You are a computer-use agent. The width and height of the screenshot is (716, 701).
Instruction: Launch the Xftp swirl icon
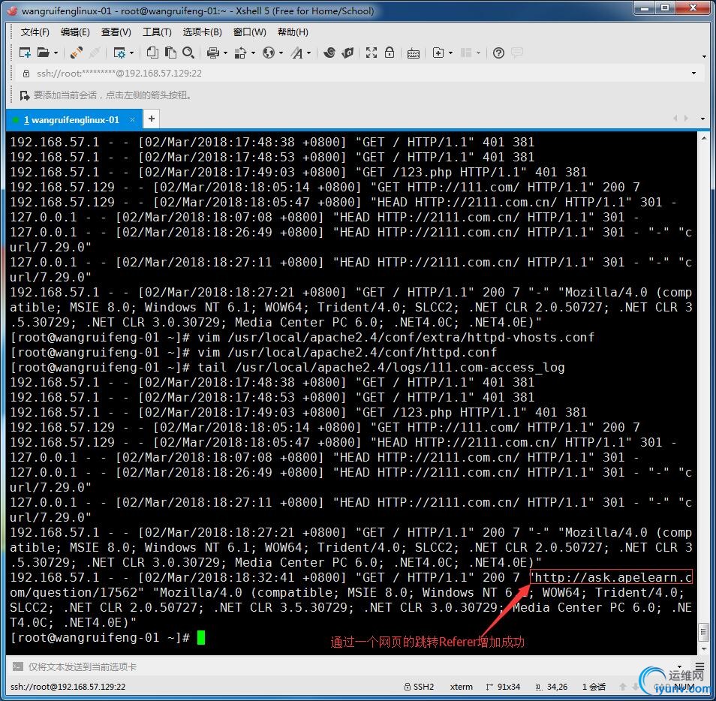pos(329,53)
